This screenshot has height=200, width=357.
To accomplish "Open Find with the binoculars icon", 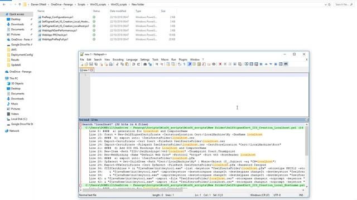I will tap(145, 64).
